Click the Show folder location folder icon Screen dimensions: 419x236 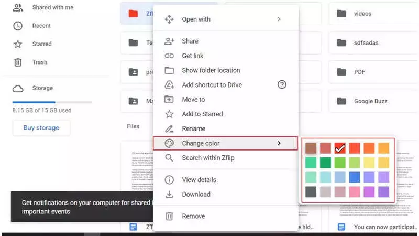click(x=169, y=70)
